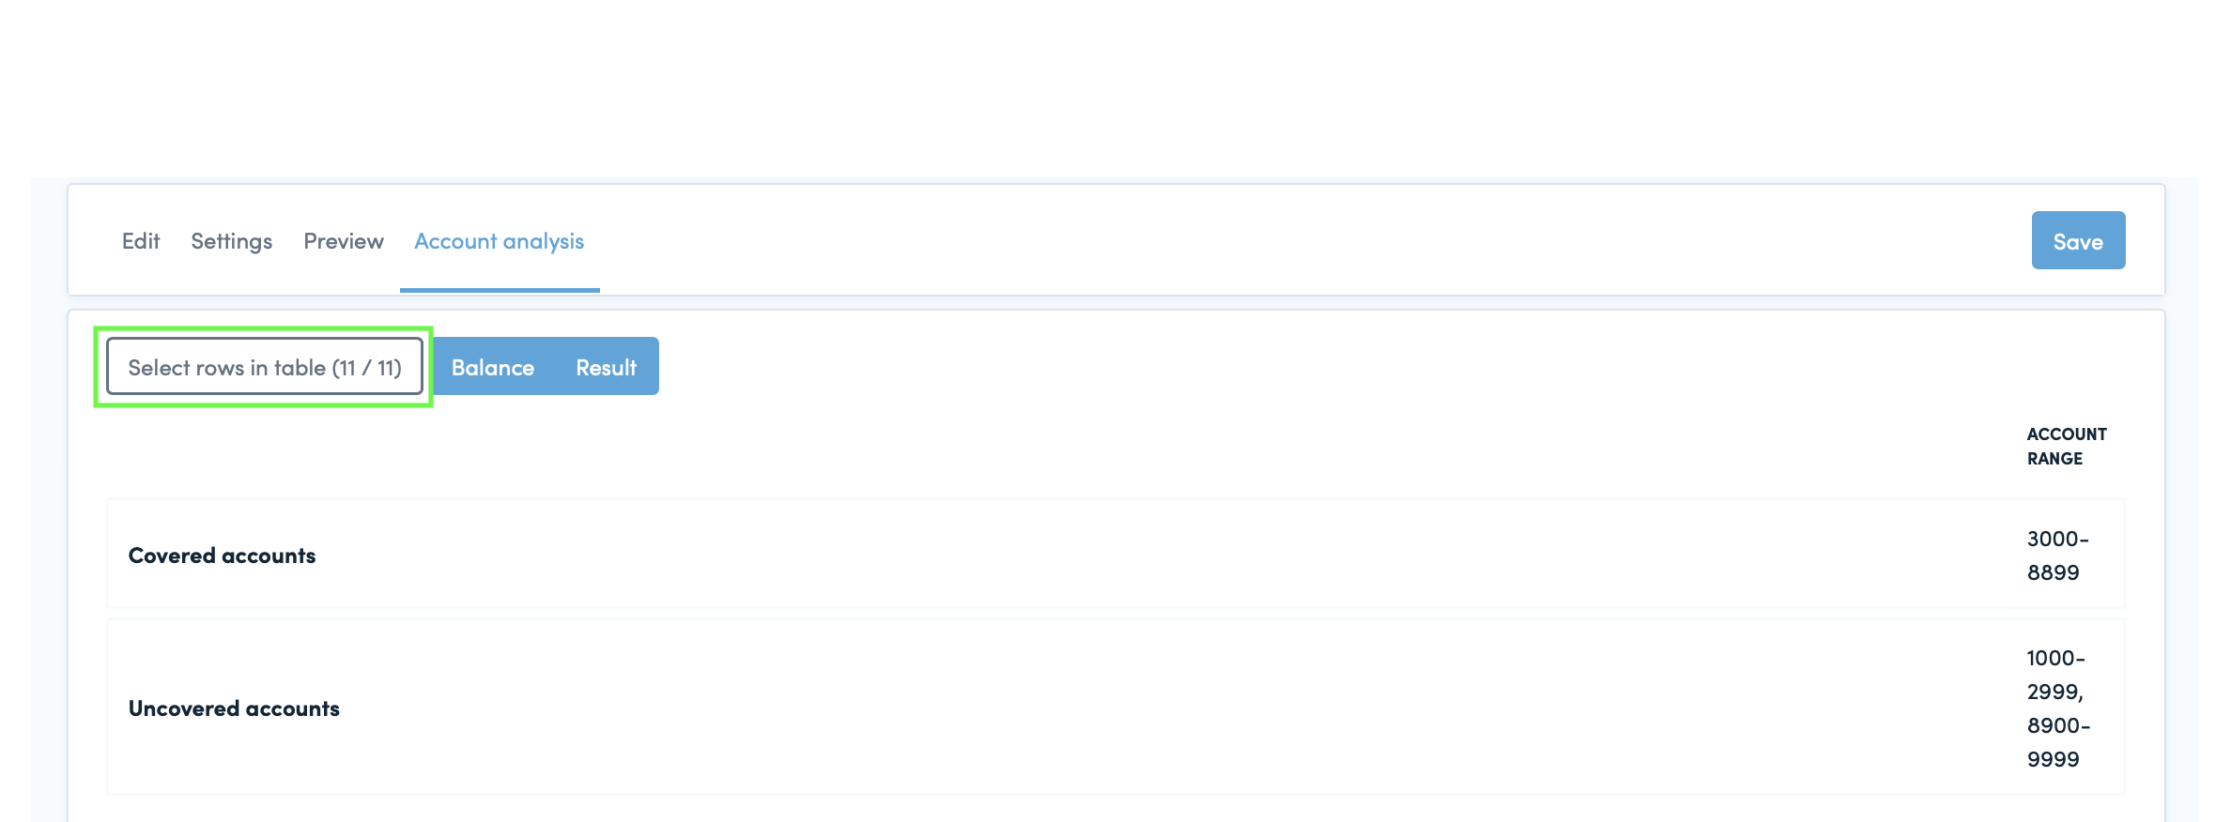Screen dimensions: 2231x822
Task: Go to the Preview tab
Action: click(x=344, y=241)
